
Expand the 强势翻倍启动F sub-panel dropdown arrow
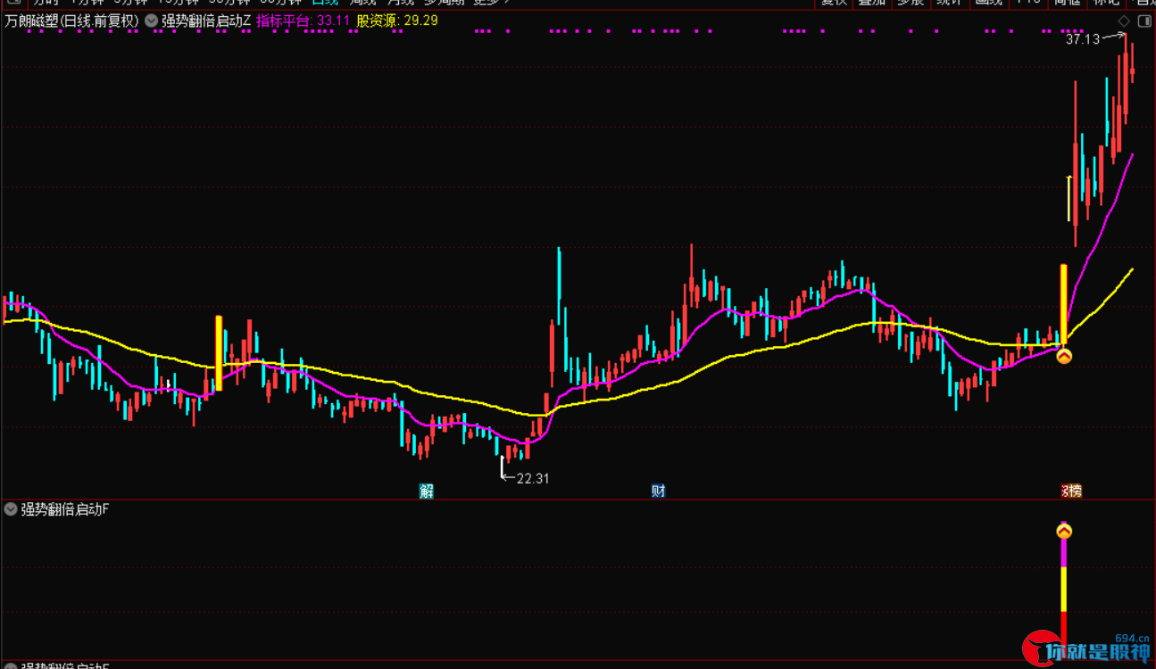11,510
